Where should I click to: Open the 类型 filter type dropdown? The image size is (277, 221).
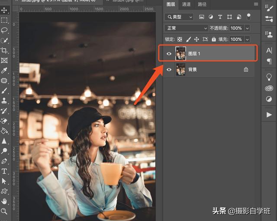(x=179, y=17)
